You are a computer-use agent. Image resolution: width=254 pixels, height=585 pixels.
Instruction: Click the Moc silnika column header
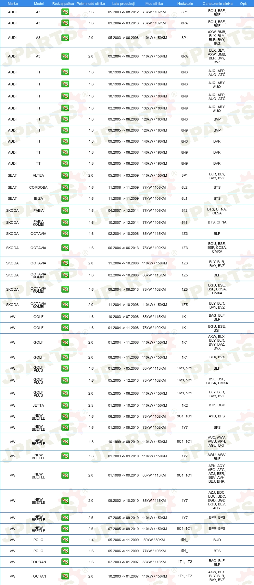click(154, 4)
